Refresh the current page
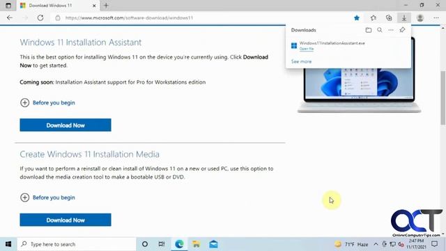 point(40,17)
